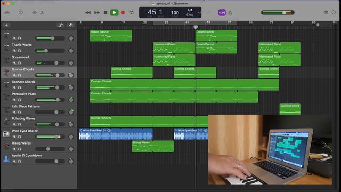Mute the Apollo 11 Countdown track
Screen dimensions: 341x192
point(14,161)
